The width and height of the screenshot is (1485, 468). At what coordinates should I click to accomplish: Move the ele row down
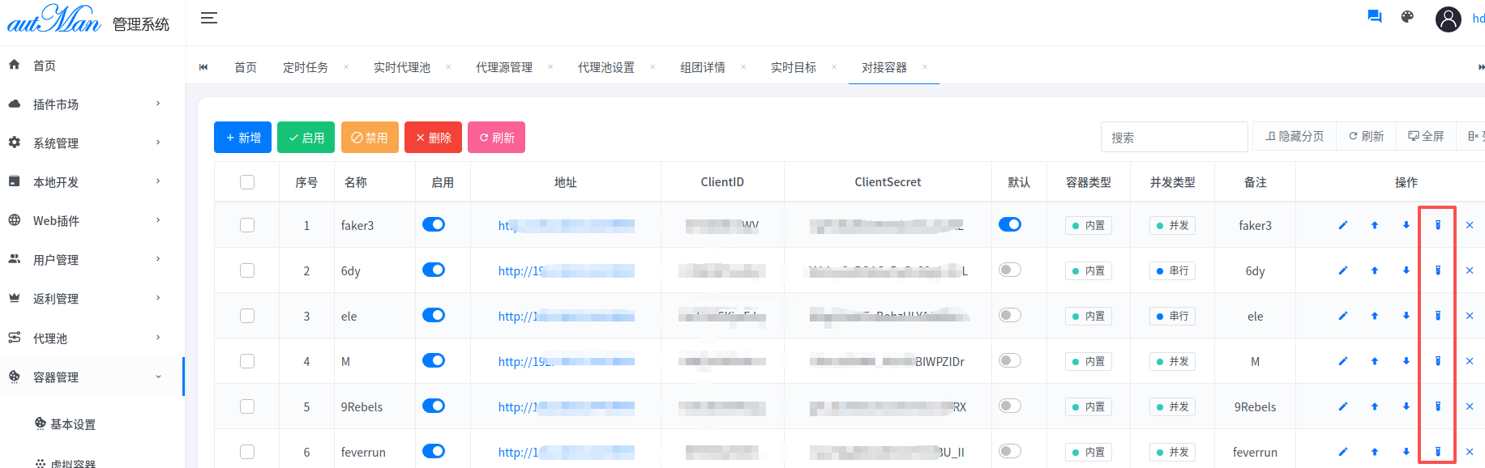pos(1406,316)
